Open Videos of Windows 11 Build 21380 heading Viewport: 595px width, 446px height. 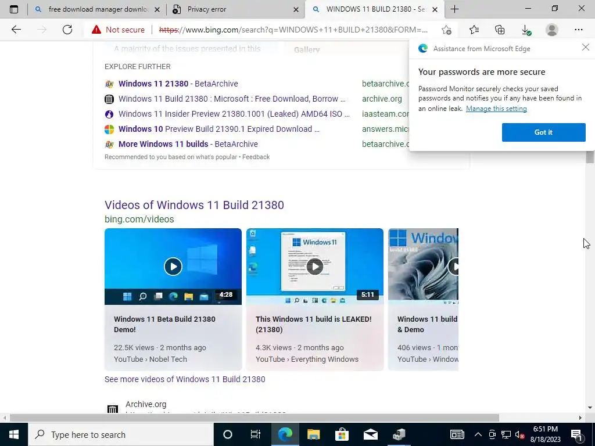click(x=194, y=205)
